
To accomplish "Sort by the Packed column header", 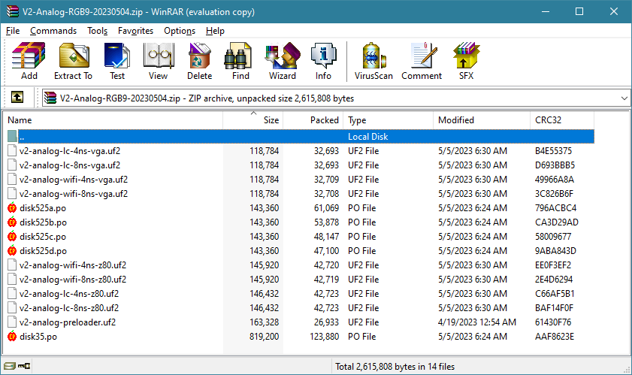I will 313,119.
